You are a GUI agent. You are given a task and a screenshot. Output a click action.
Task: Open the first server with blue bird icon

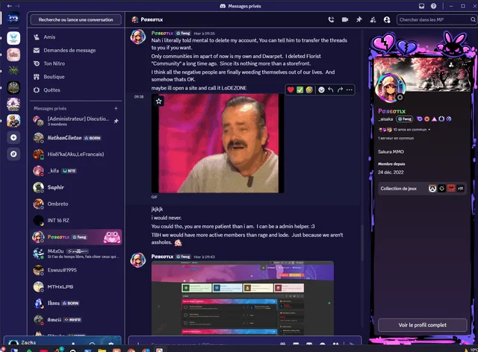coord(13,38)
